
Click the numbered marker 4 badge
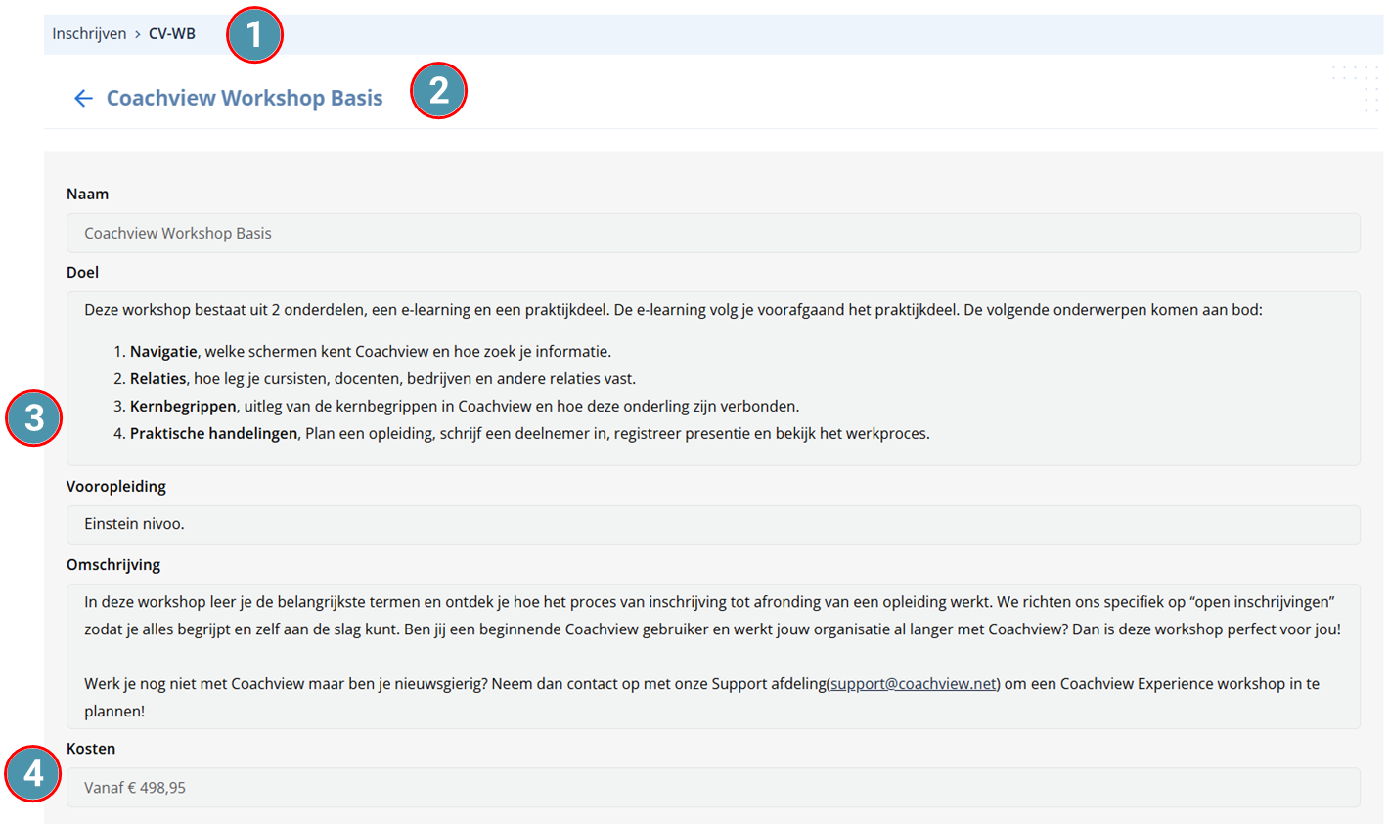34,773
